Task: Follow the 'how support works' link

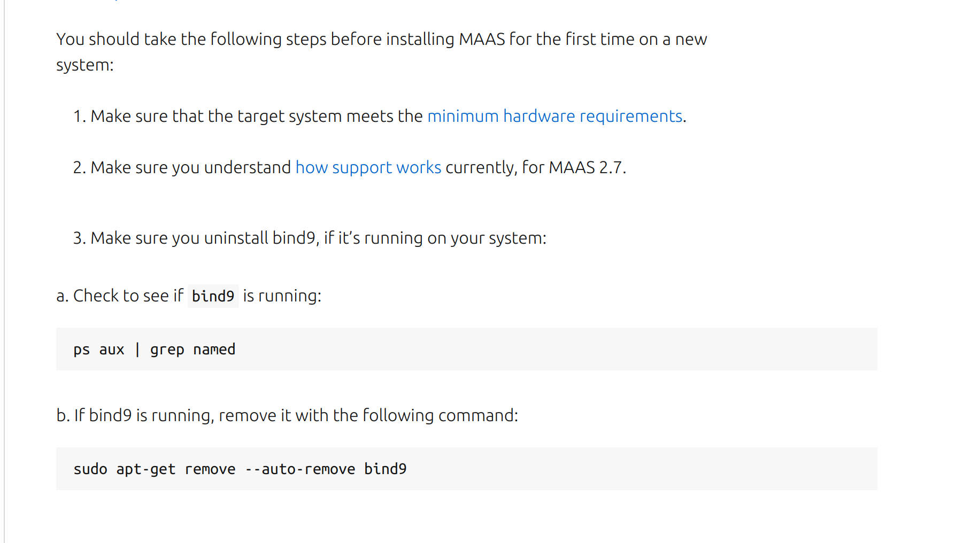Action: click(368, 167)
